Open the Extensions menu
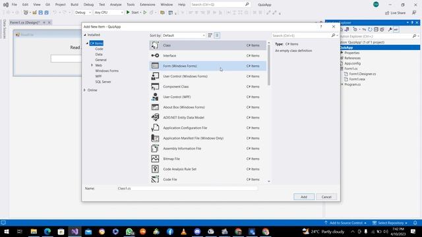The width and height of the screenshot is (422, 237). [148, 5]
